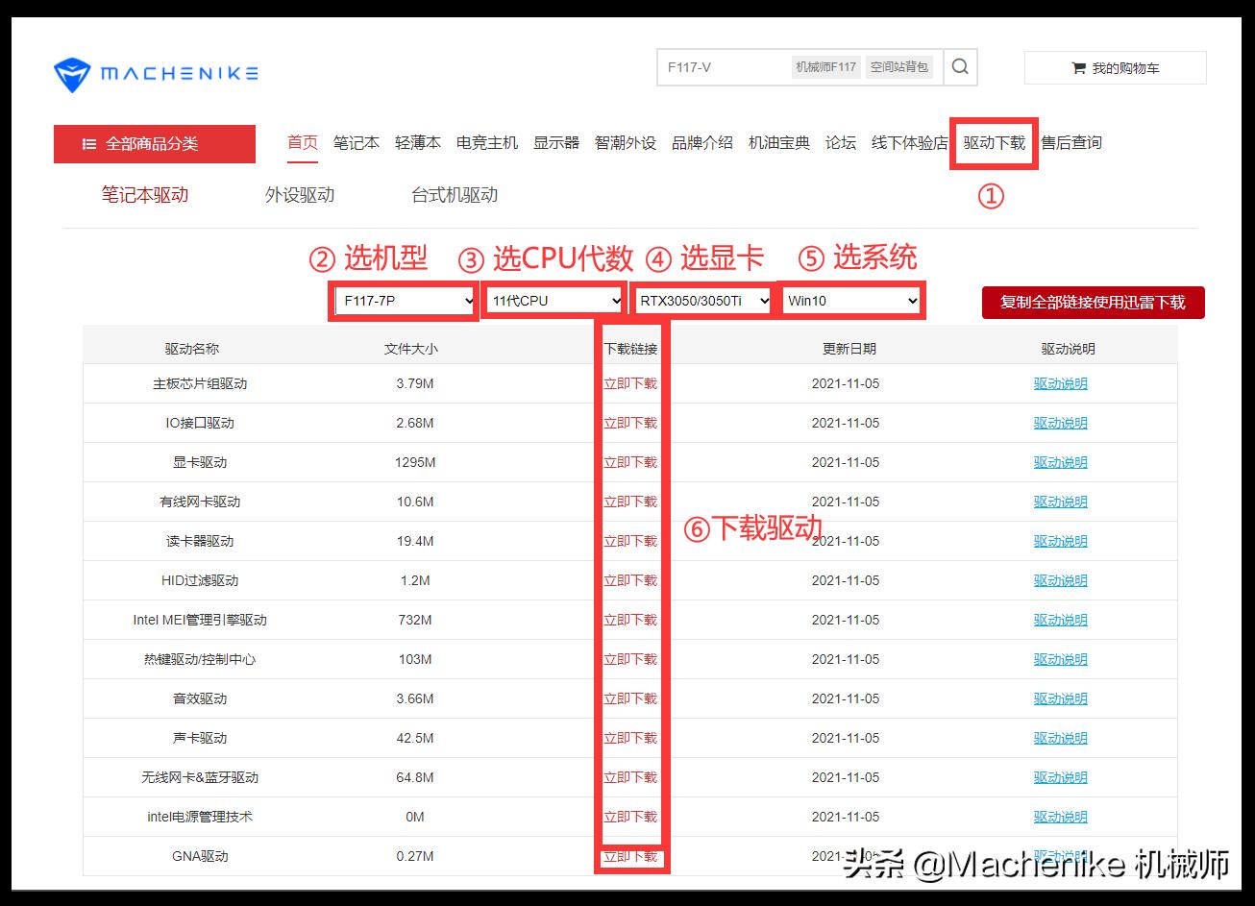
Task: Click the 复制全部链接使用迅雷下载 button
Action: pyautogui.click(x=1093, y=302)
